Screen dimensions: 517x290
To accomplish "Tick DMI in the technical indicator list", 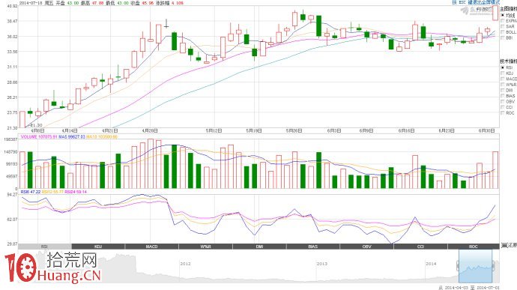I will coord(503,90).
